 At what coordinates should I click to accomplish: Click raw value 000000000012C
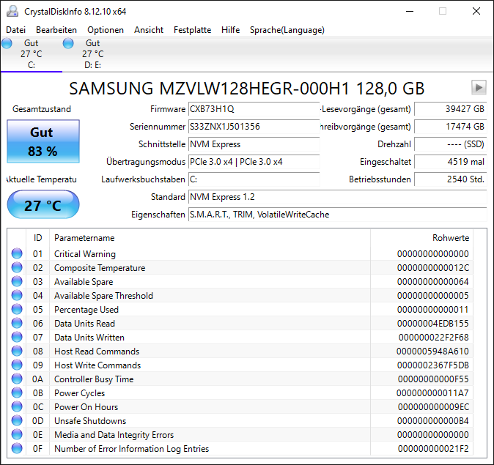click(433, 267)
